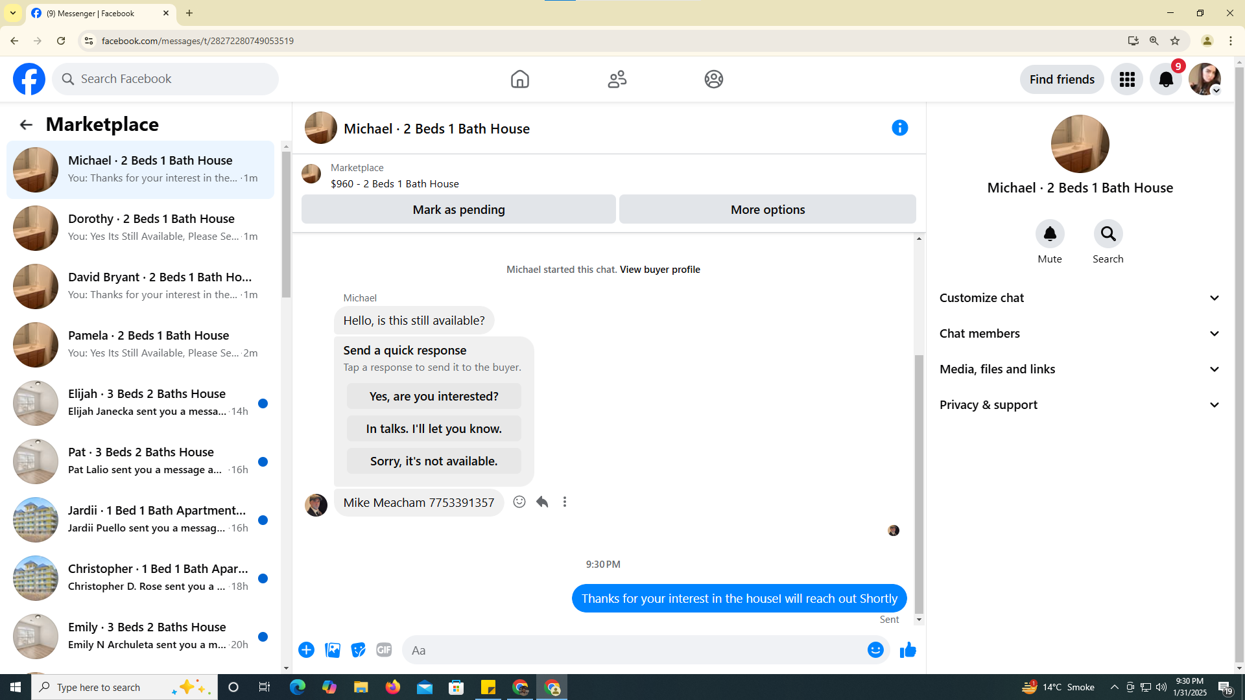This screenshot has width=1245, height=700.
Task: Expand the Privacy & support section
Action: [1080, 405]
